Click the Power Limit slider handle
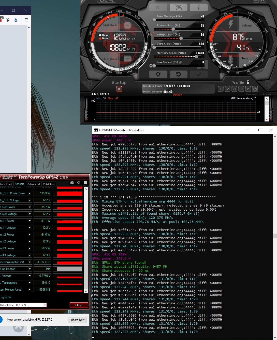Viewport: 277px width, 340px height. tap(173, 29)
